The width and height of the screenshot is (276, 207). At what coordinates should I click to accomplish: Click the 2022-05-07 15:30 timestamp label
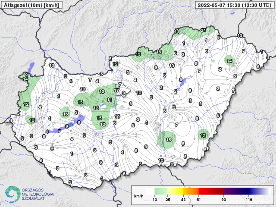pyautogui.click(x=235, y=4)
